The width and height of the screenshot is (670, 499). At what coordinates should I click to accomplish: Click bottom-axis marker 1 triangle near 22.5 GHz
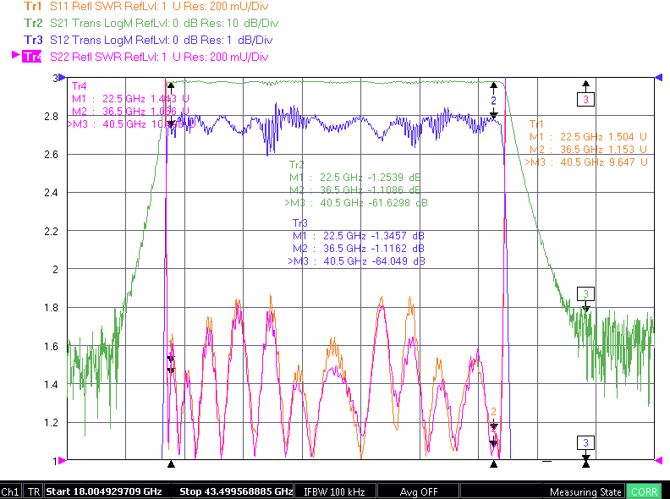point(171,464)
